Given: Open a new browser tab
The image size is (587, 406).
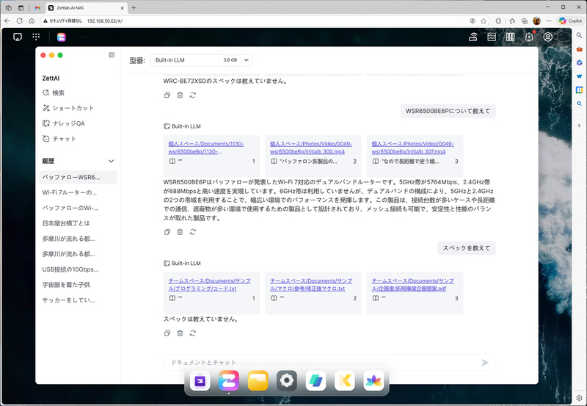Looking at the screenshot, I should point(134,7).
